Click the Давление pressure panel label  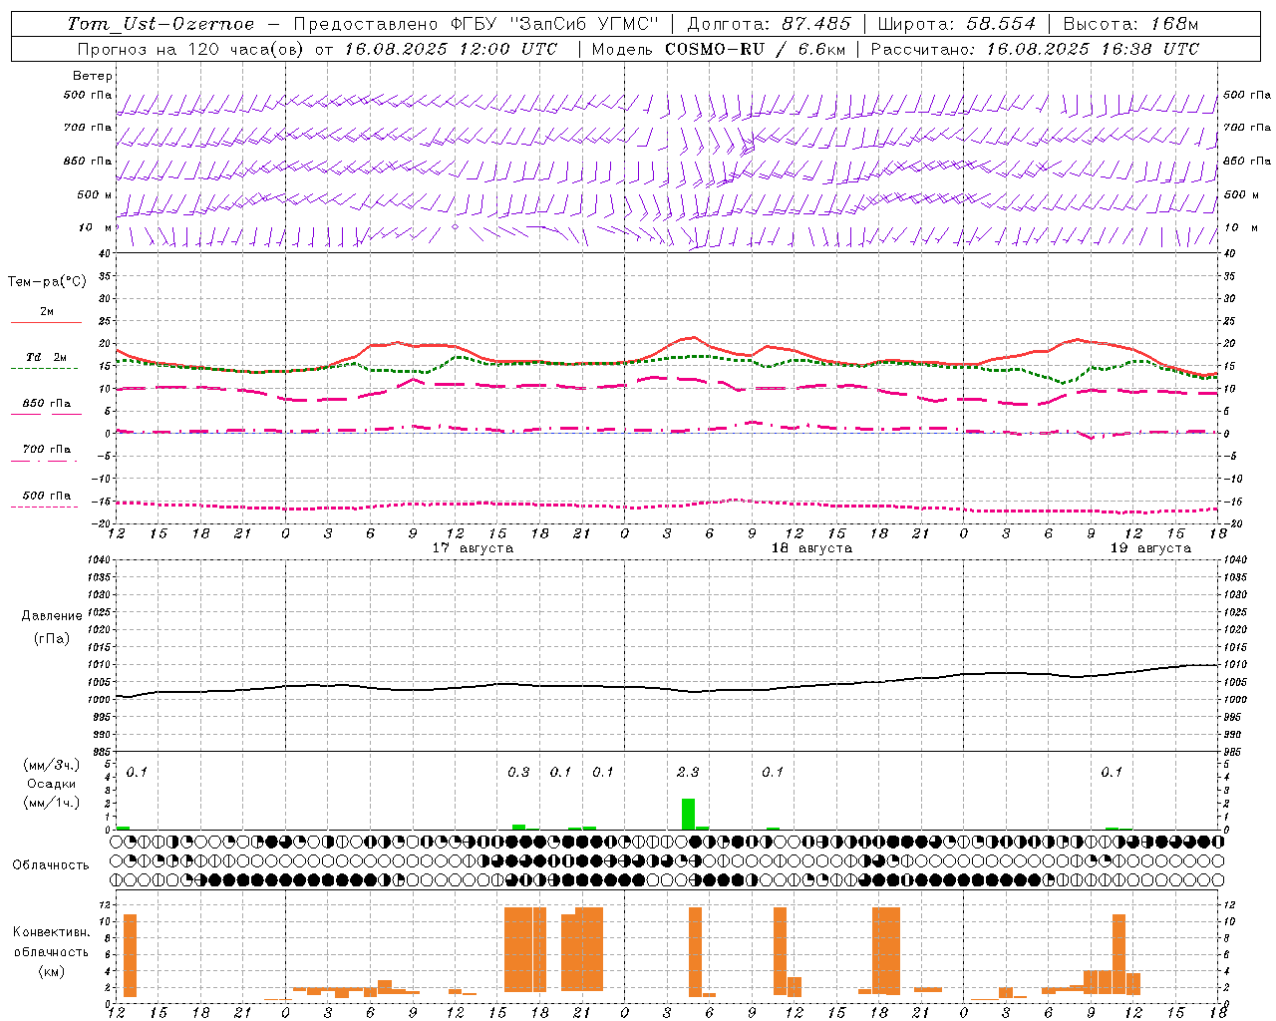tap(52, 616)
